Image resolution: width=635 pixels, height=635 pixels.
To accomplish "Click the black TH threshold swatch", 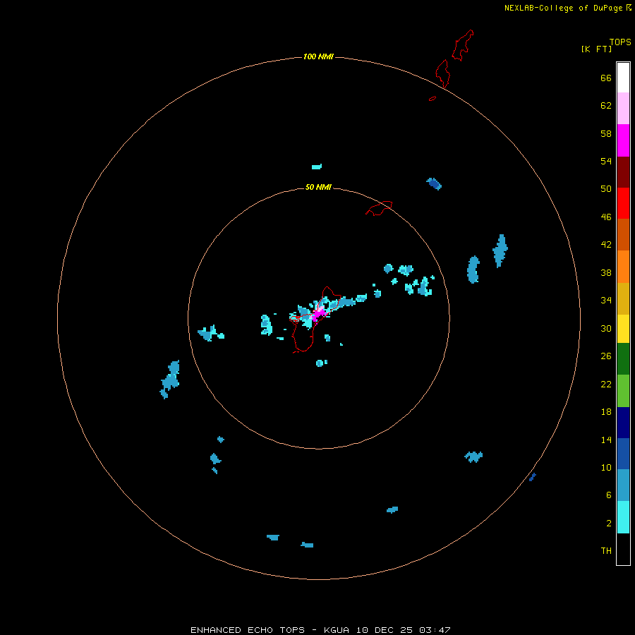I will point(623,549).
